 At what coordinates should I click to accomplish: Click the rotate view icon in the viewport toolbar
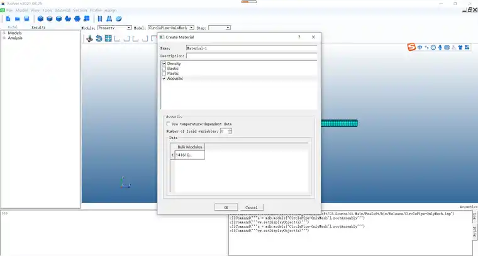99,39
